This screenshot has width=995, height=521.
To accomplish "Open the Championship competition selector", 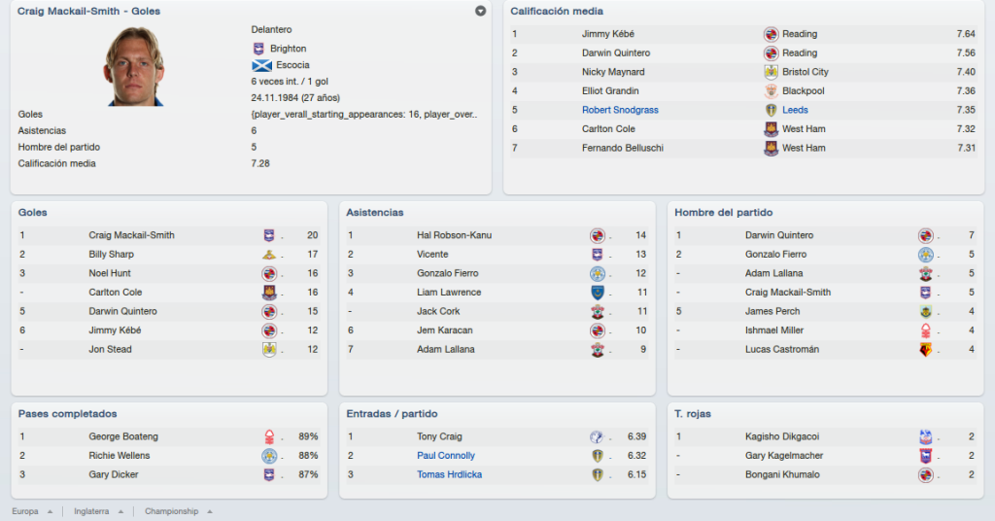I will [179, 511].
